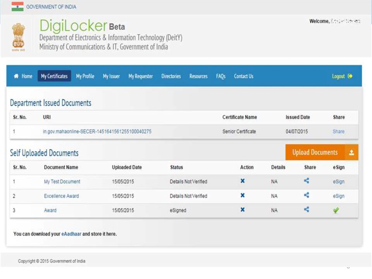
Task: Click the Self Uploaded Documents heading
Action: pos(44,153)
